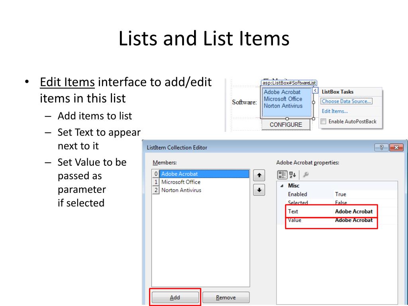This screenshot has height=306, width=408.
Task: Select the index 2 member row number
Action: tap(156, 190)
